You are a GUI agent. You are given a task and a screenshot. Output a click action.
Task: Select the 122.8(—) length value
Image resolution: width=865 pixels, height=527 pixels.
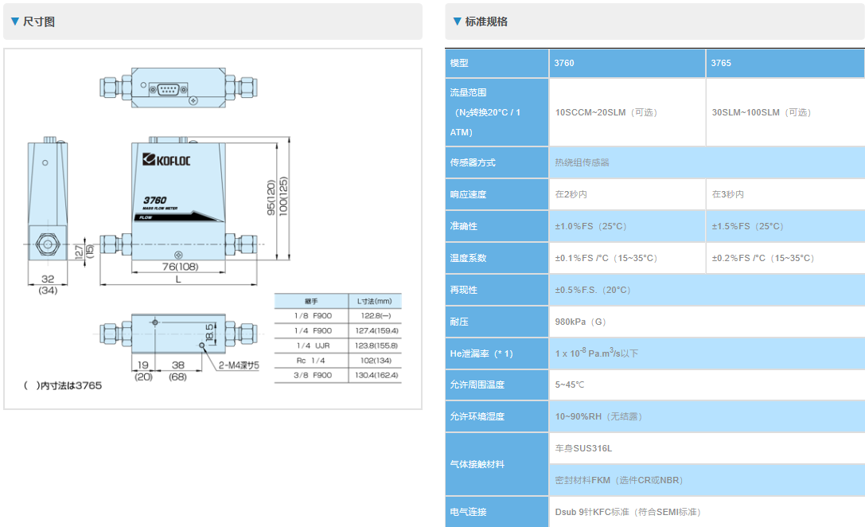point(376,316)
